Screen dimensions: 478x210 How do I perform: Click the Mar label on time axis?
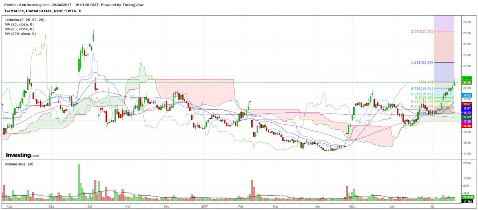click(x=276, y=207)
